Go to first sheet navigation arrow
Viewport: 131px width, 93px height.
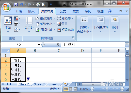coord(3,84)
